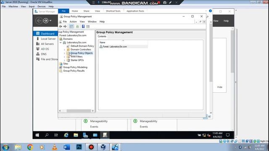Open VirtualBox Machine menu

tap(13, 6)
